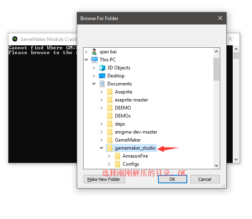Select the Desktop entry
This screenshot has height=219, width=252.
click(116, 76)
